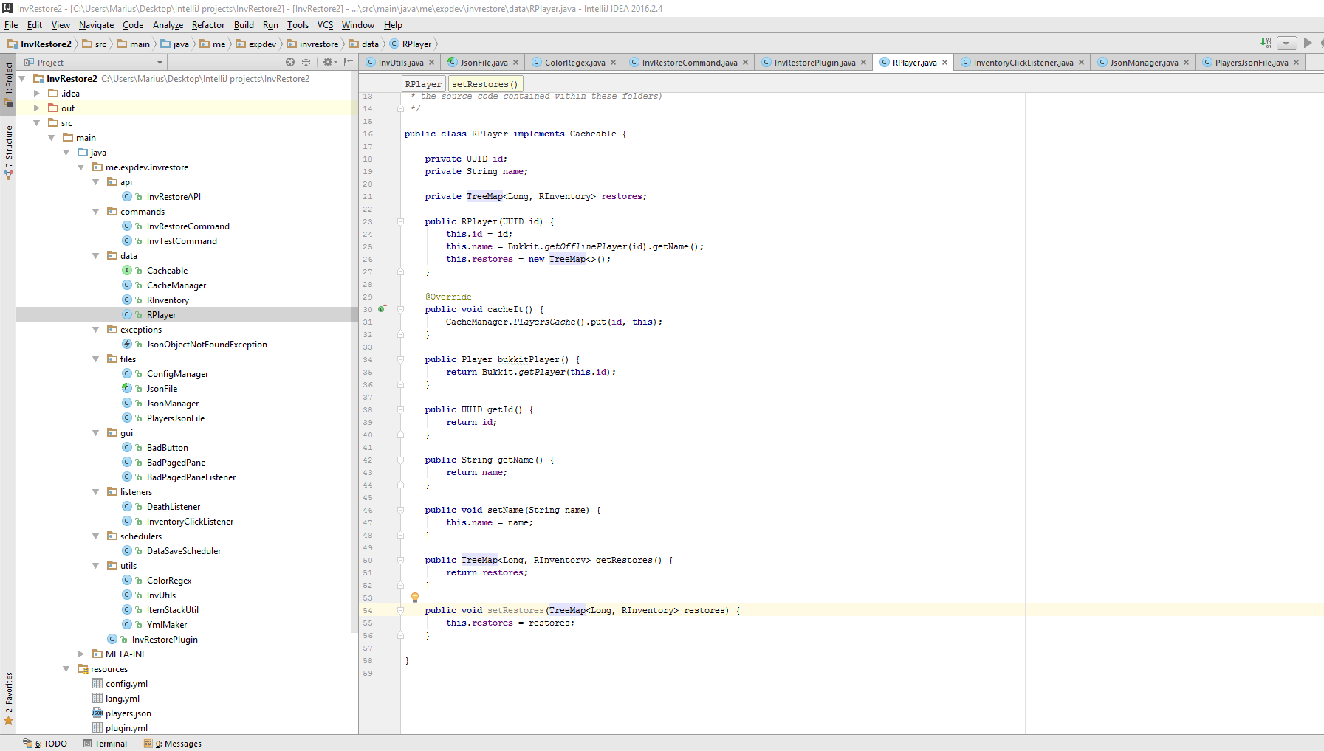Select the DataSaveScheduler class

183,550
